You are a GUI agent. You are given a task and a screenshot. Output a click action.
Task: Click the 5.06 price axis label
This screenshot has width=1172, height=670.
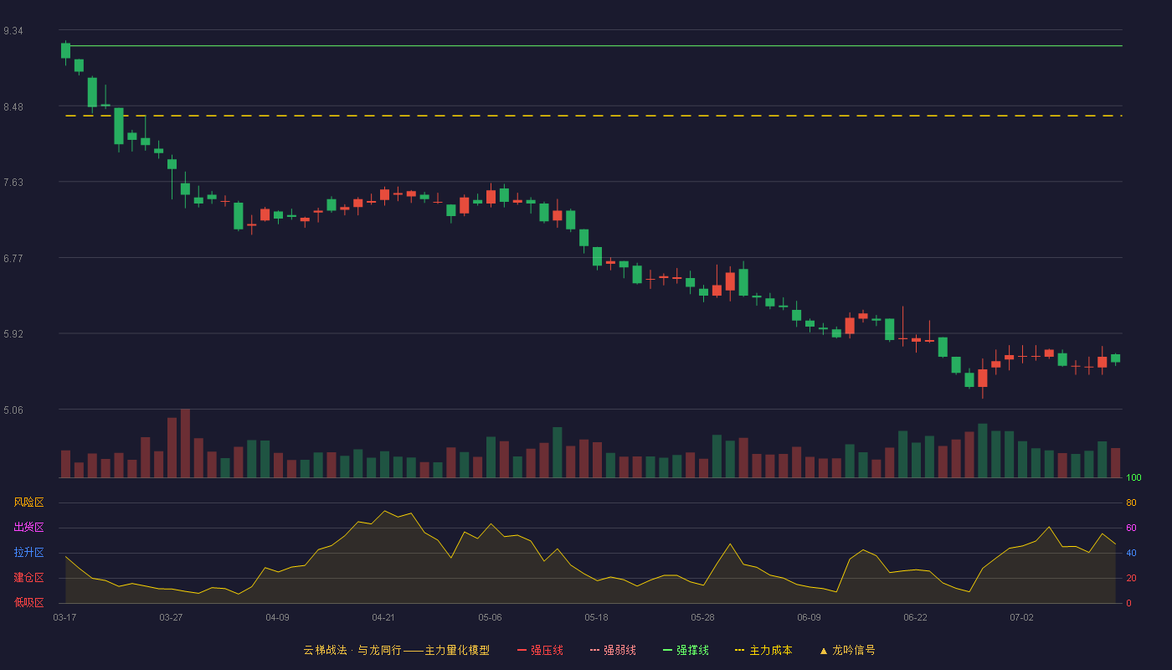pyautogui.click(x=13, y=410)
